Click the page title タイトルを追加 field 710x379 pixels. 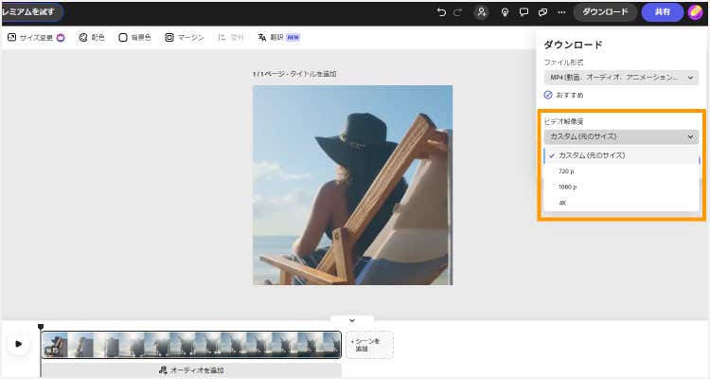point(313,74)
